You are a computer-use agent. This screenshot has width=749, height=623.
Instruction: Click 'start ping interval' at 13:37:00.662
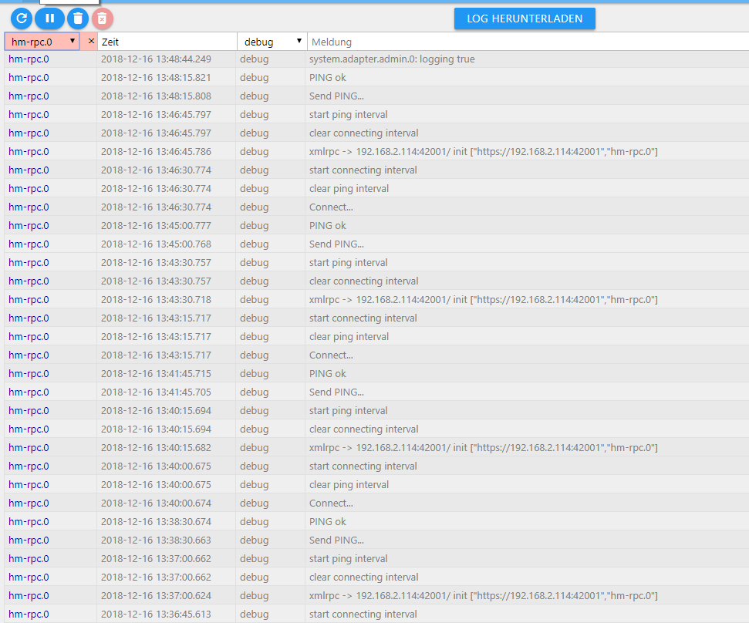click(348, 558)
